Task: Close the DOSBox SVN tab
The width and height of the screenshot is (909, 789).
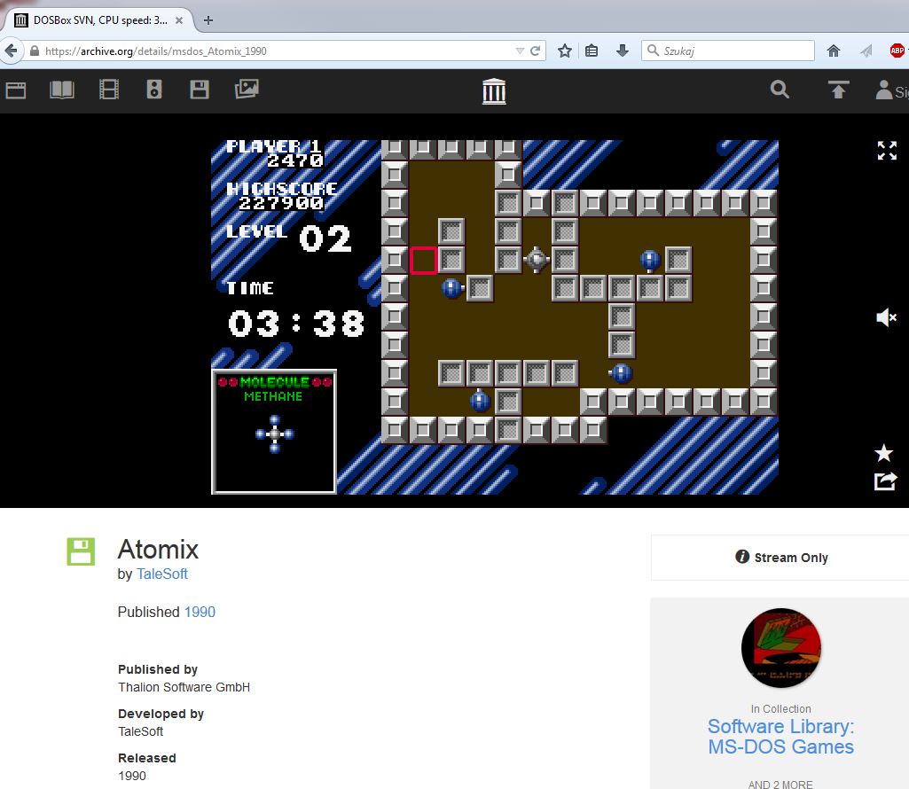Action: pyautogui.click(x=179, y=20)
